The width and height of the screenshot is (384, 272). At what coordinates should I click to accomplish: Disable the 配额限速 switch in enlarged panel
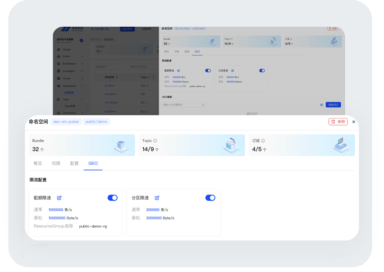[112, 198]
